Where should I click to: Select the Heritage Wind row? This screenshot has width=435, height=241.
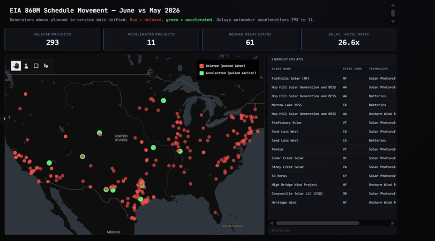click(x=332, y=203)
